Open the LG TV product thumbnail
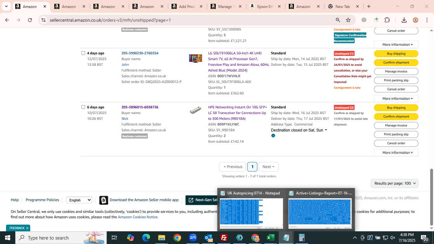The image size is (434, 244). click(x=195, y=58)
